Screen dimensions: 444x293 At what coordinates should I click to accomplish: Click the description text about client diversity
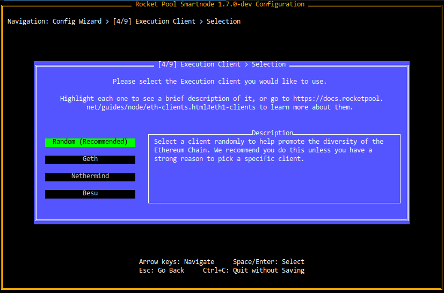(x=268, y=150)
